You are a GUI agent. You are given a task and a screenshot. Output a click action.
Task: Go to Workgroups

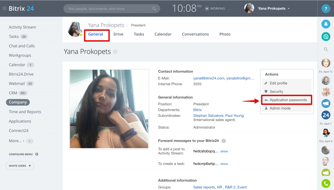pos(20,55)
